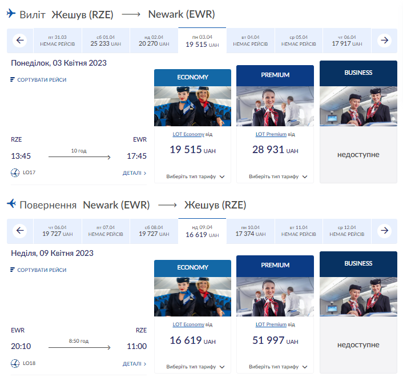
Task: Click next dates arrow in departure date bar
Action: click(x=384, y=41)
